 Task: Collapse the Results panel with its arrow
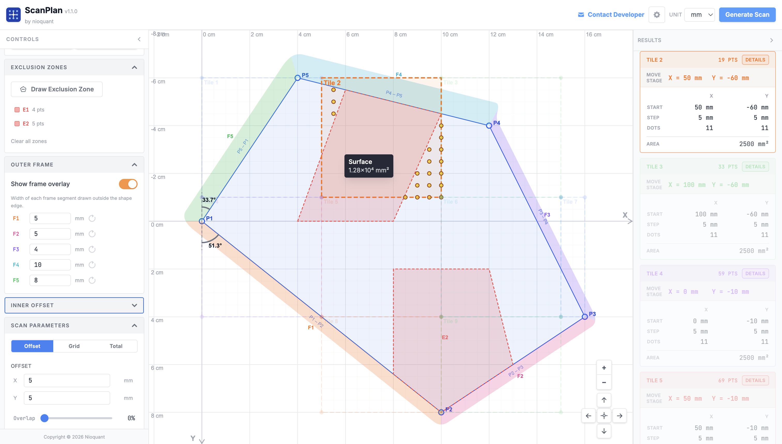tap(772, 40)
